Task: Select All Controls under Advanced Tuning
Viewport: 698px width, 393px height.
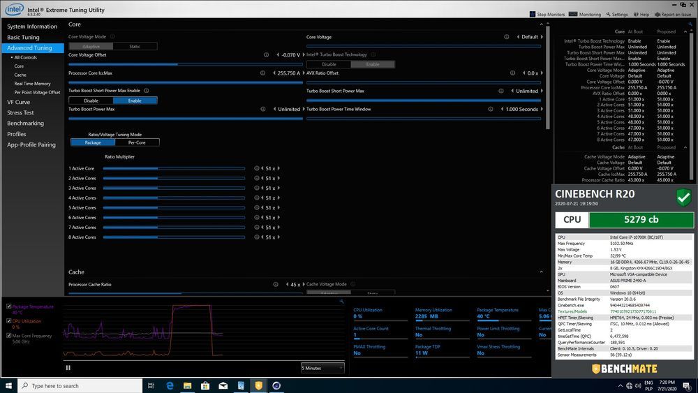Action: coord(25,57)
